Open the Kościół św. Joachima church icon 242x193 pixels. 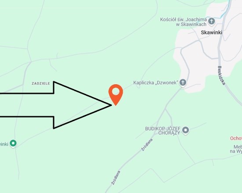click(x=212, y=21)
